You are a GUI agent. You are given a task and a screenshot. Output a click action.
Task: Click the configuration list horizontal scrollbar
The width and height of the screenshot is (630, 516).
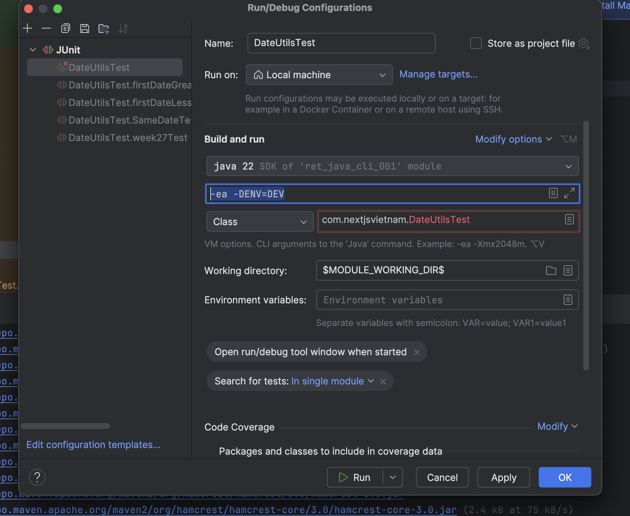tap(65, 426)
